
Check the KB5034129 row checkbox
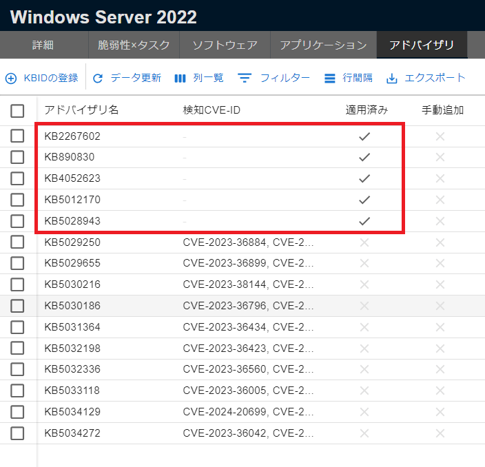coord(17,412)
